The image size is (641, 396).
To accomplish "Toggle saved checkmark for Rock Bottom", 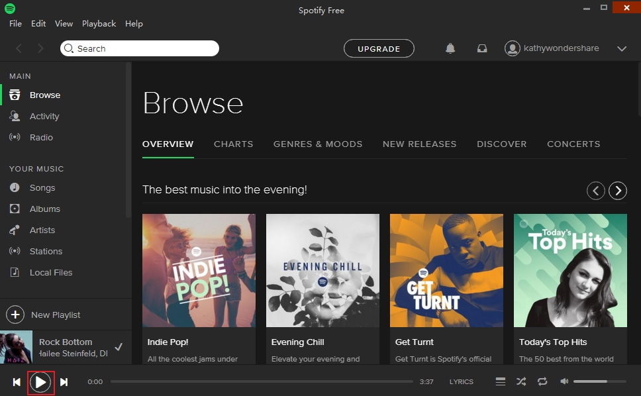I will [x=119, y=347].
